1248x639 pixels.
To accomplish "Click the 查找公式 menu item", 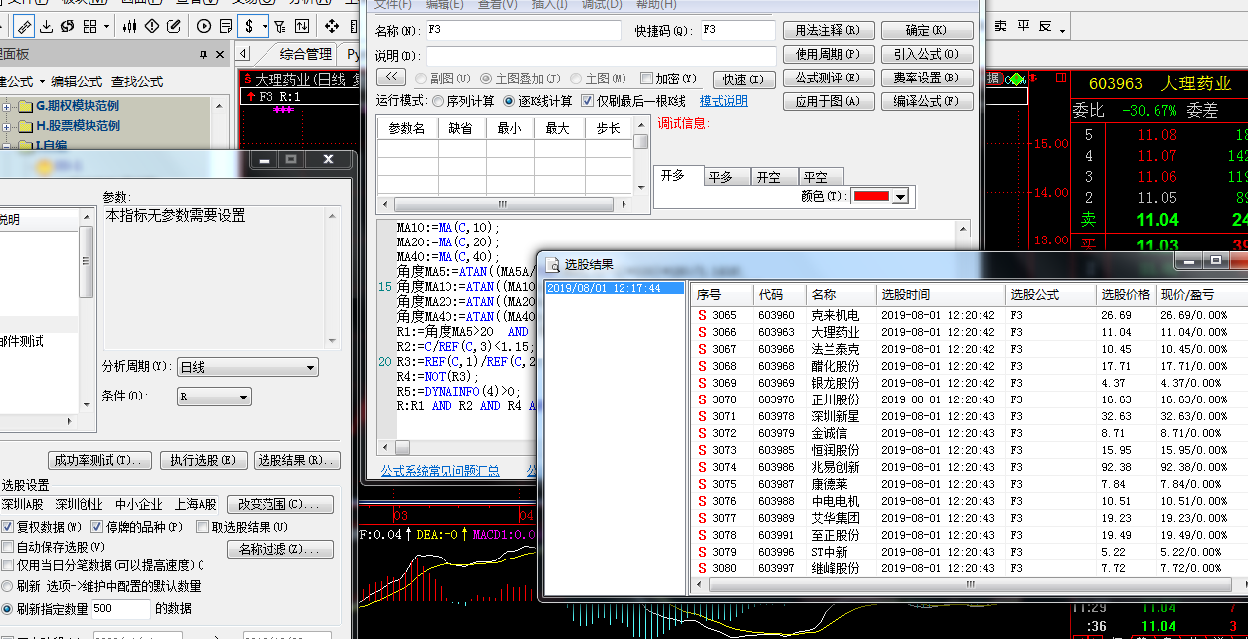I will coord(137,81).
